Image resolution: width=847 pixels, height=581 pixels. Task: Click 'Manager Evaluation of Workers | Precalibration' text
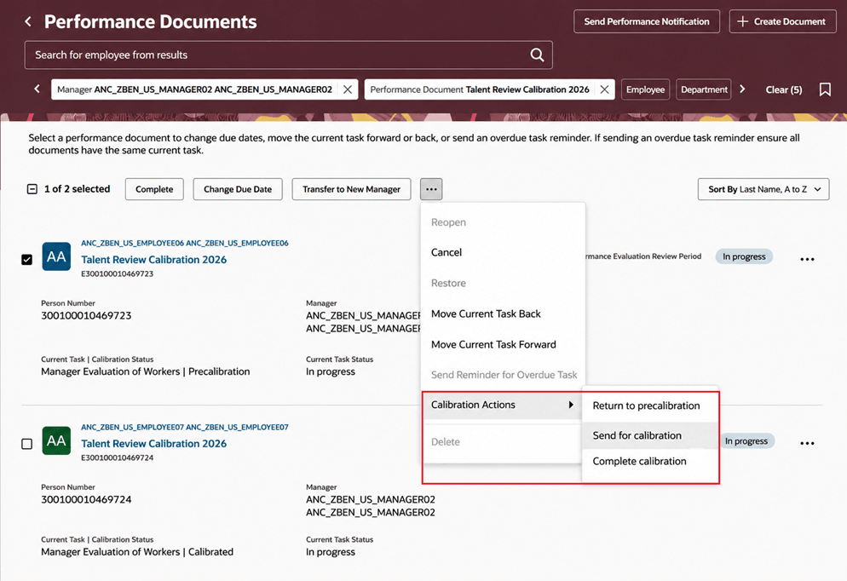[146, 371]
